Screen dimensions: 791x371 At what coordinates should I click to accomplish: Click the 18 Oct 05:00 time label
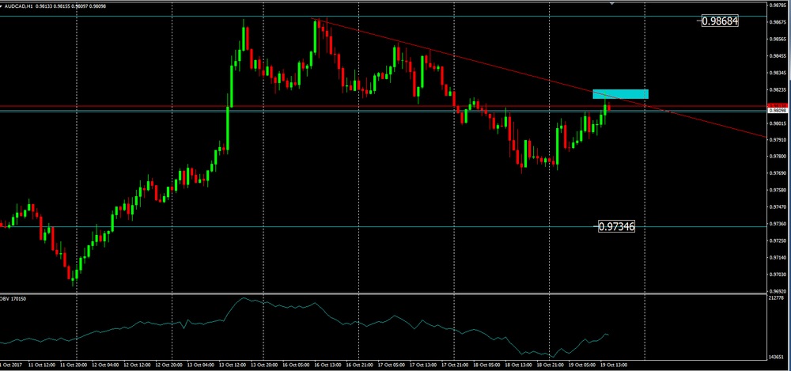(486, 364)
